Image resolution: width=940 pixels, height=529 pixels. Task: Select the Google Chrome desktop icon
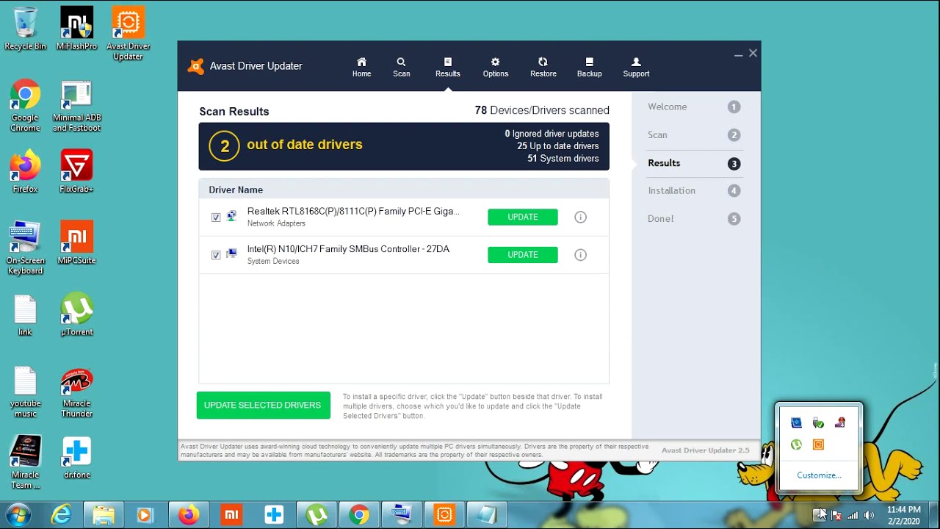(x=25, y=106)
